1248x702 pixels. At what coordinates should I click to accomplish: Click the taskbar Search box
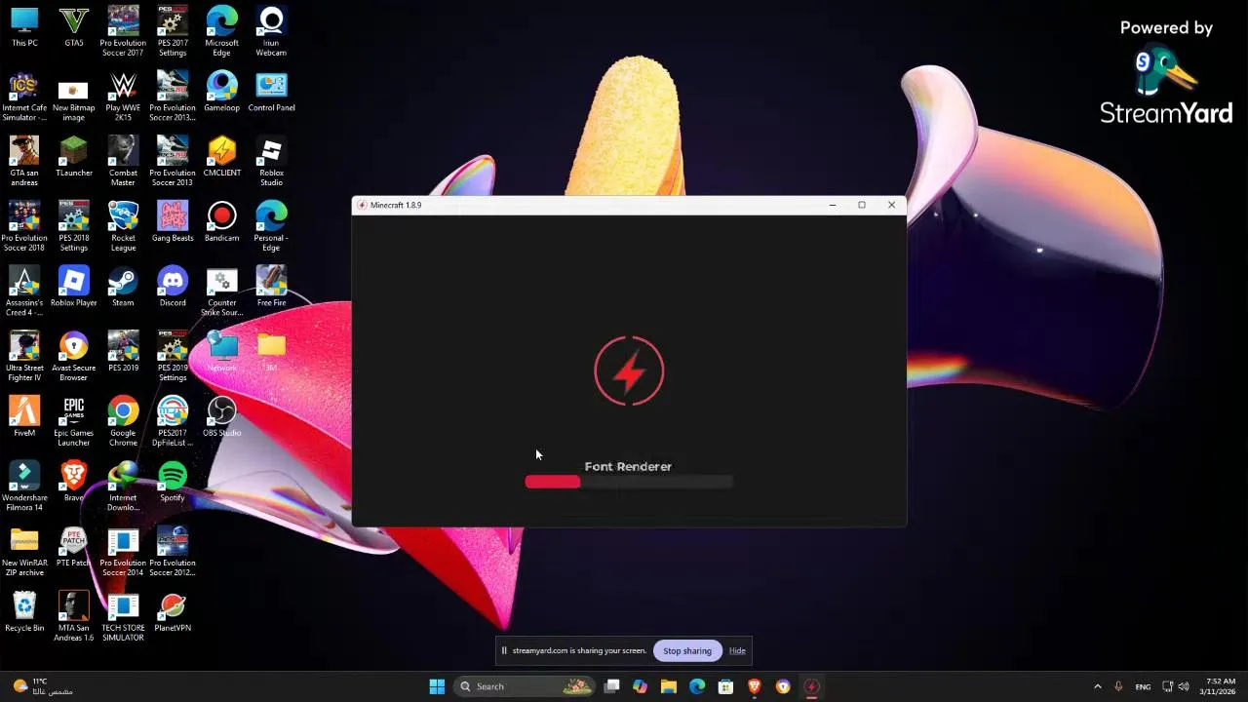[x=524, y=686]
